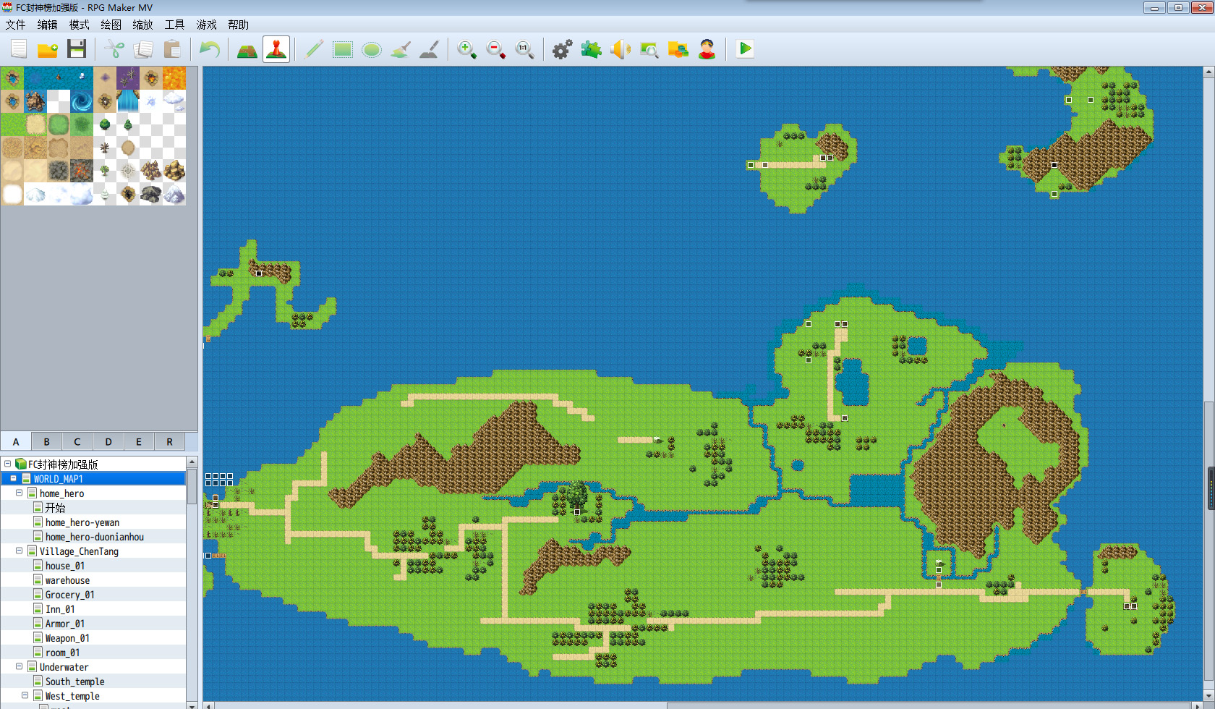Screen dimensions: 1215x709
Task: Click the Zoom In magnifier
Action: tap(467, 49)
